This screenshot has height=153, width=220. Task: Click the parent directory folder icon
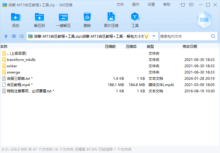(4, 53)
